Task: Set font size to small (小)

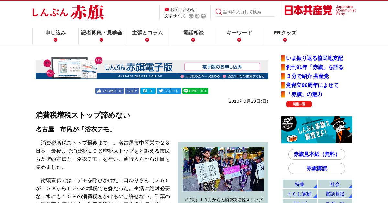Action: tap(191, 16)
